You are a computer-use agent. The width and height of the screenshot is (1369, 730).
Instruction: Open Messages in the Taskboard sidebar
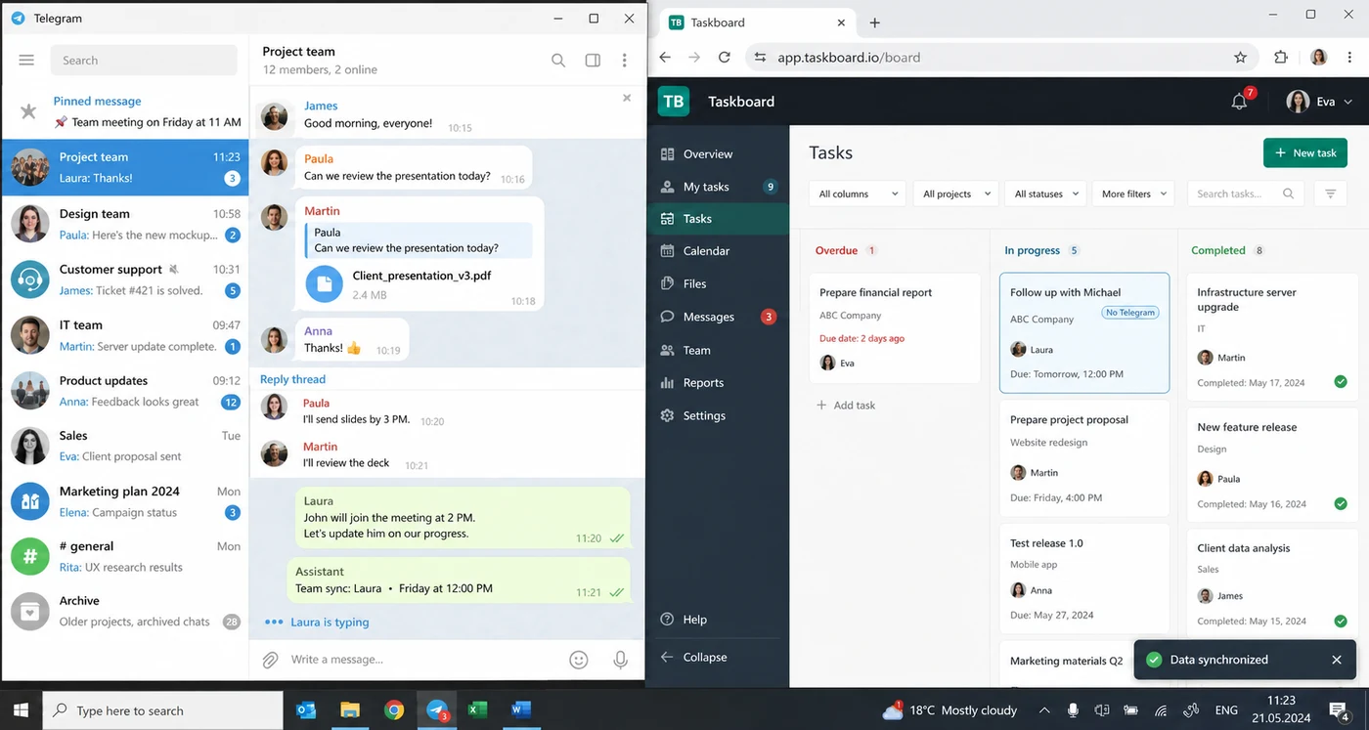click(718, 317)
